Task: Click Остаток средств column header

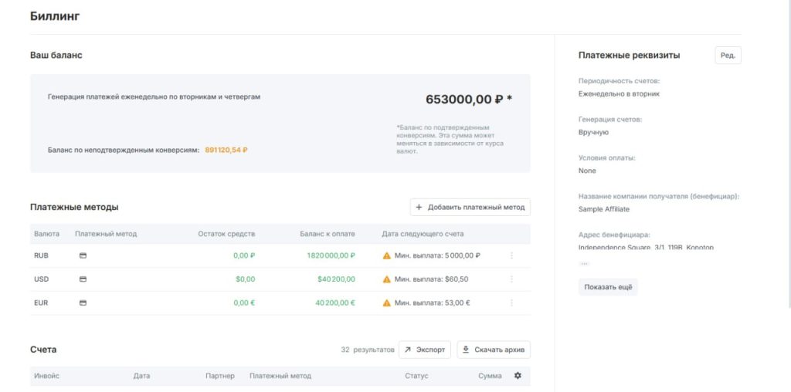Action: pyautogui.click(x=226, y=234)
